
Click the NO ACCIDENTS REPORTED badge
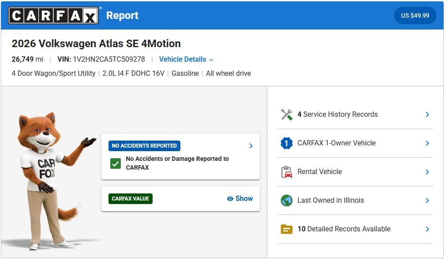coord(144,146)
